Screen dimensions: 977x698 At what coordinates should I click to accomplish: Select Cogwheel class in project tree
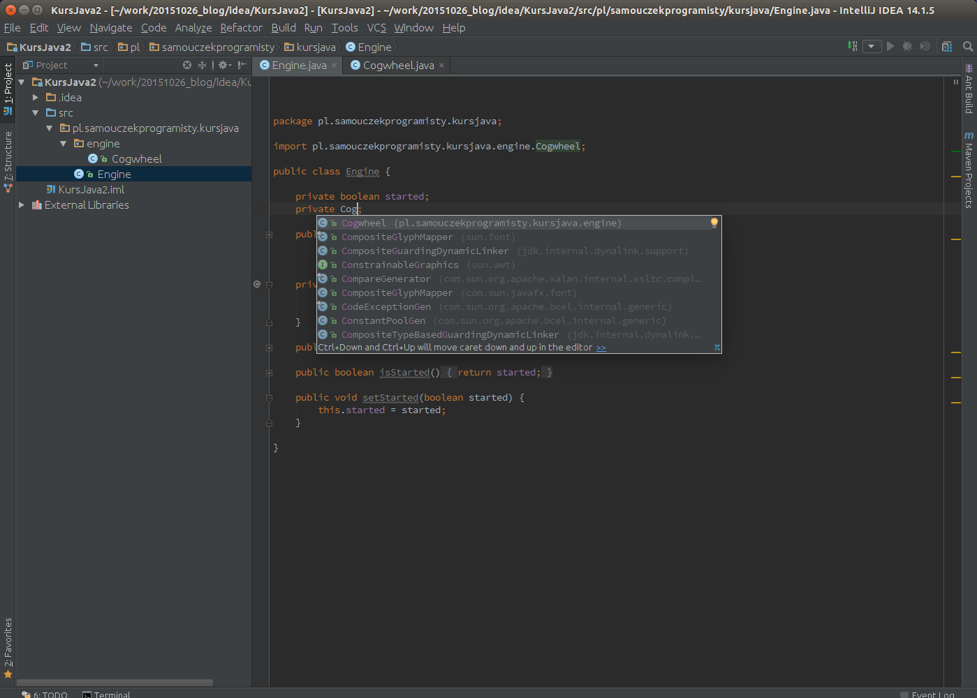coord(137,159)
